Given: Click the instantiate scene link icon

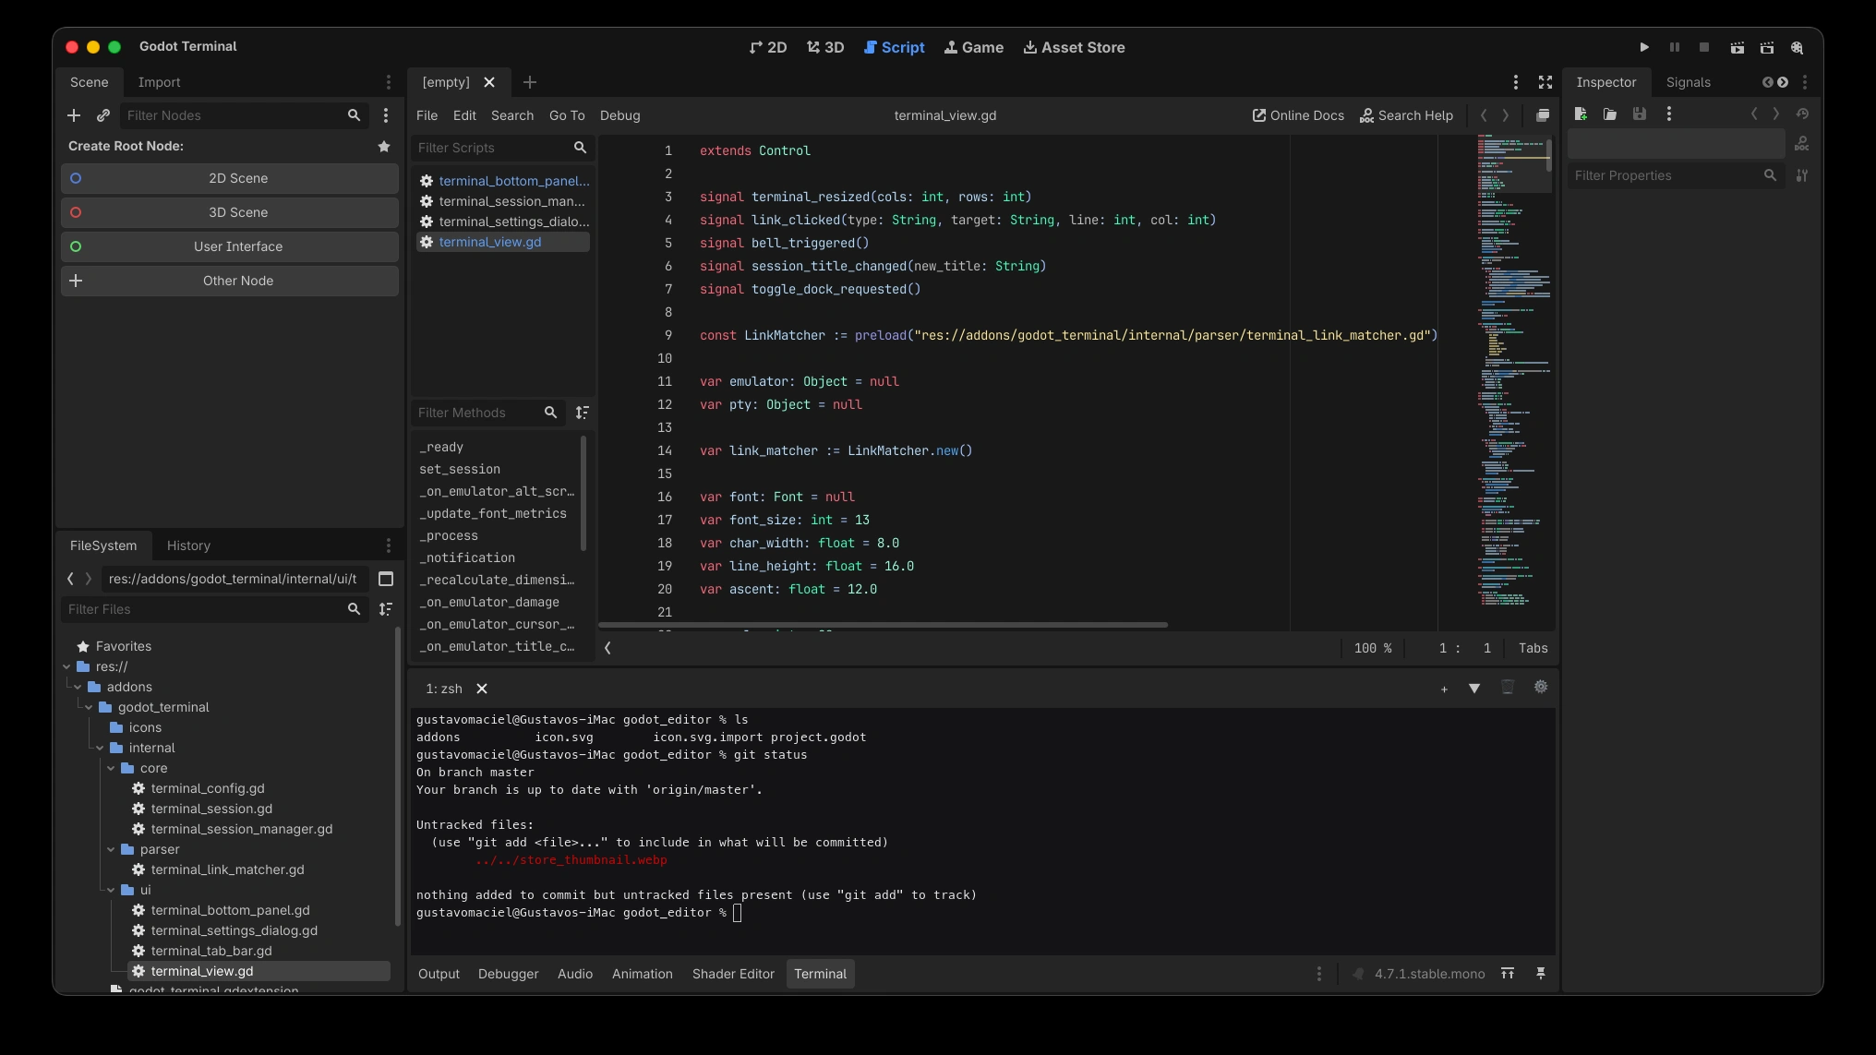Looking at the screenshot, I should click(103, 115).
